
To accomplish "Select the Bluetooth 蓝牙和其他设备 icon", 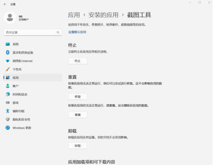I will click(8, 52).
